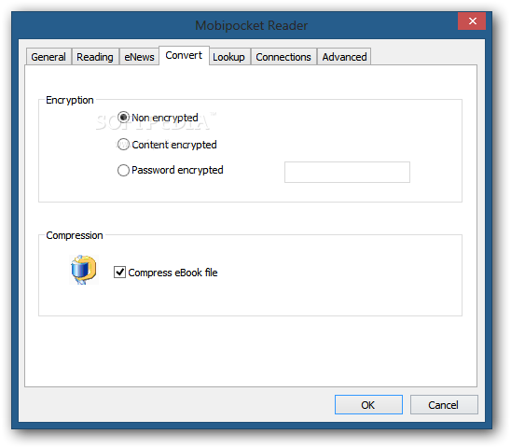Click the eBook compression icon

point(83,270)
